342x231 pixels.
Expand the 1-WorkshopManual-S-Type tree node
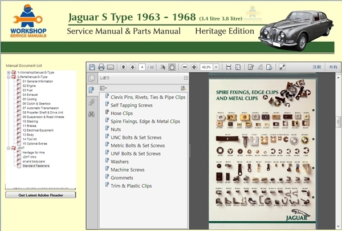(9, 72)
